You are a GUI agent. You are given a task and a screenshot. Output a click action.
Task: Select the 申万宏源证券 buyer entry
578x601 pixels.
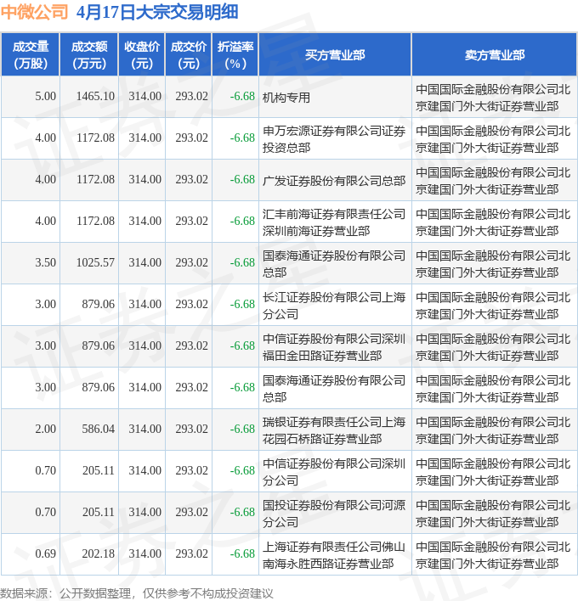[334, 138]
